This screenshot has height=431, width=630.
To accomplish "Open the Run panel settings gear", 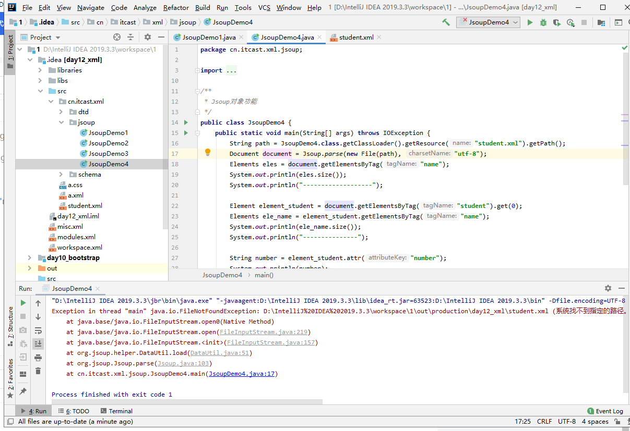I will [608, 288].
